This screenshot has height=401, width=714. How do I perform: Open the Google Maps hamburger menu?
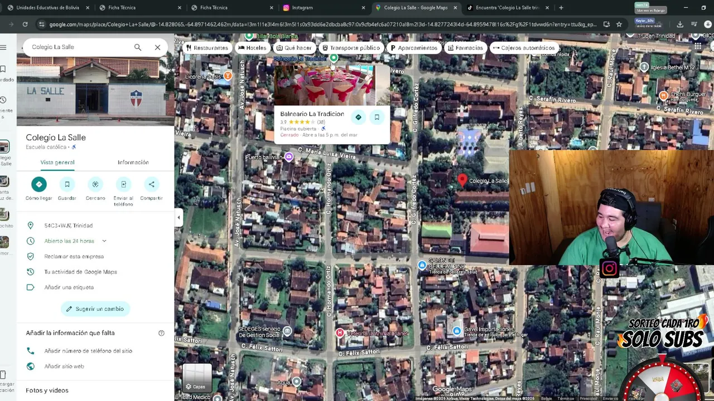(x=3, y=47)
